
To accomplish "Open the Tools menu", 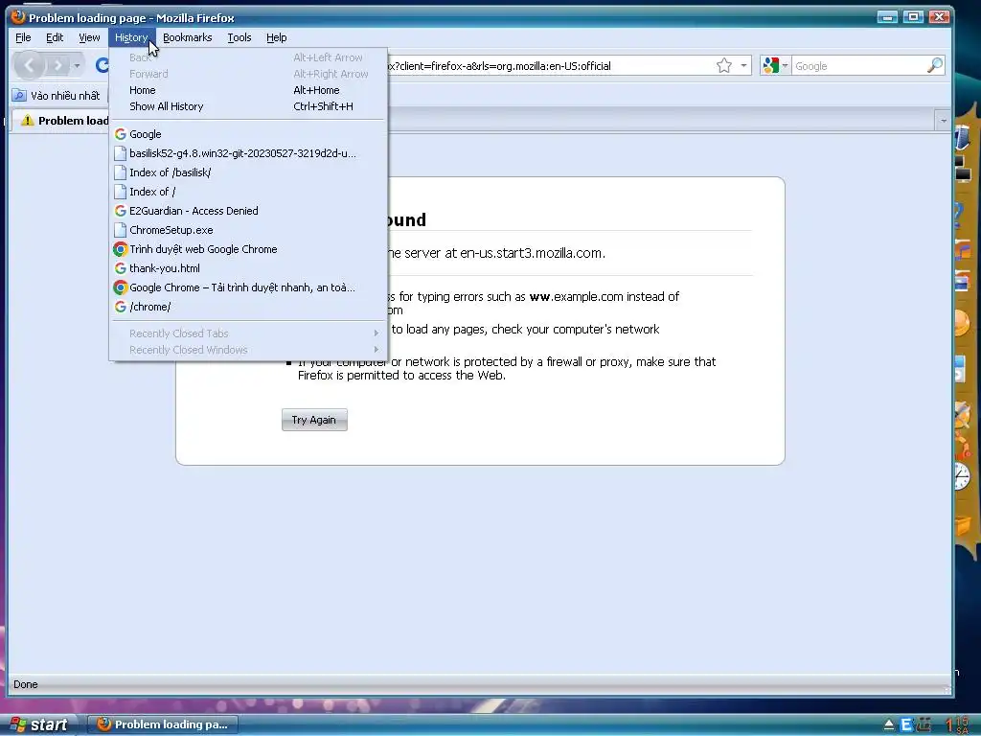I will click(239, 37).
